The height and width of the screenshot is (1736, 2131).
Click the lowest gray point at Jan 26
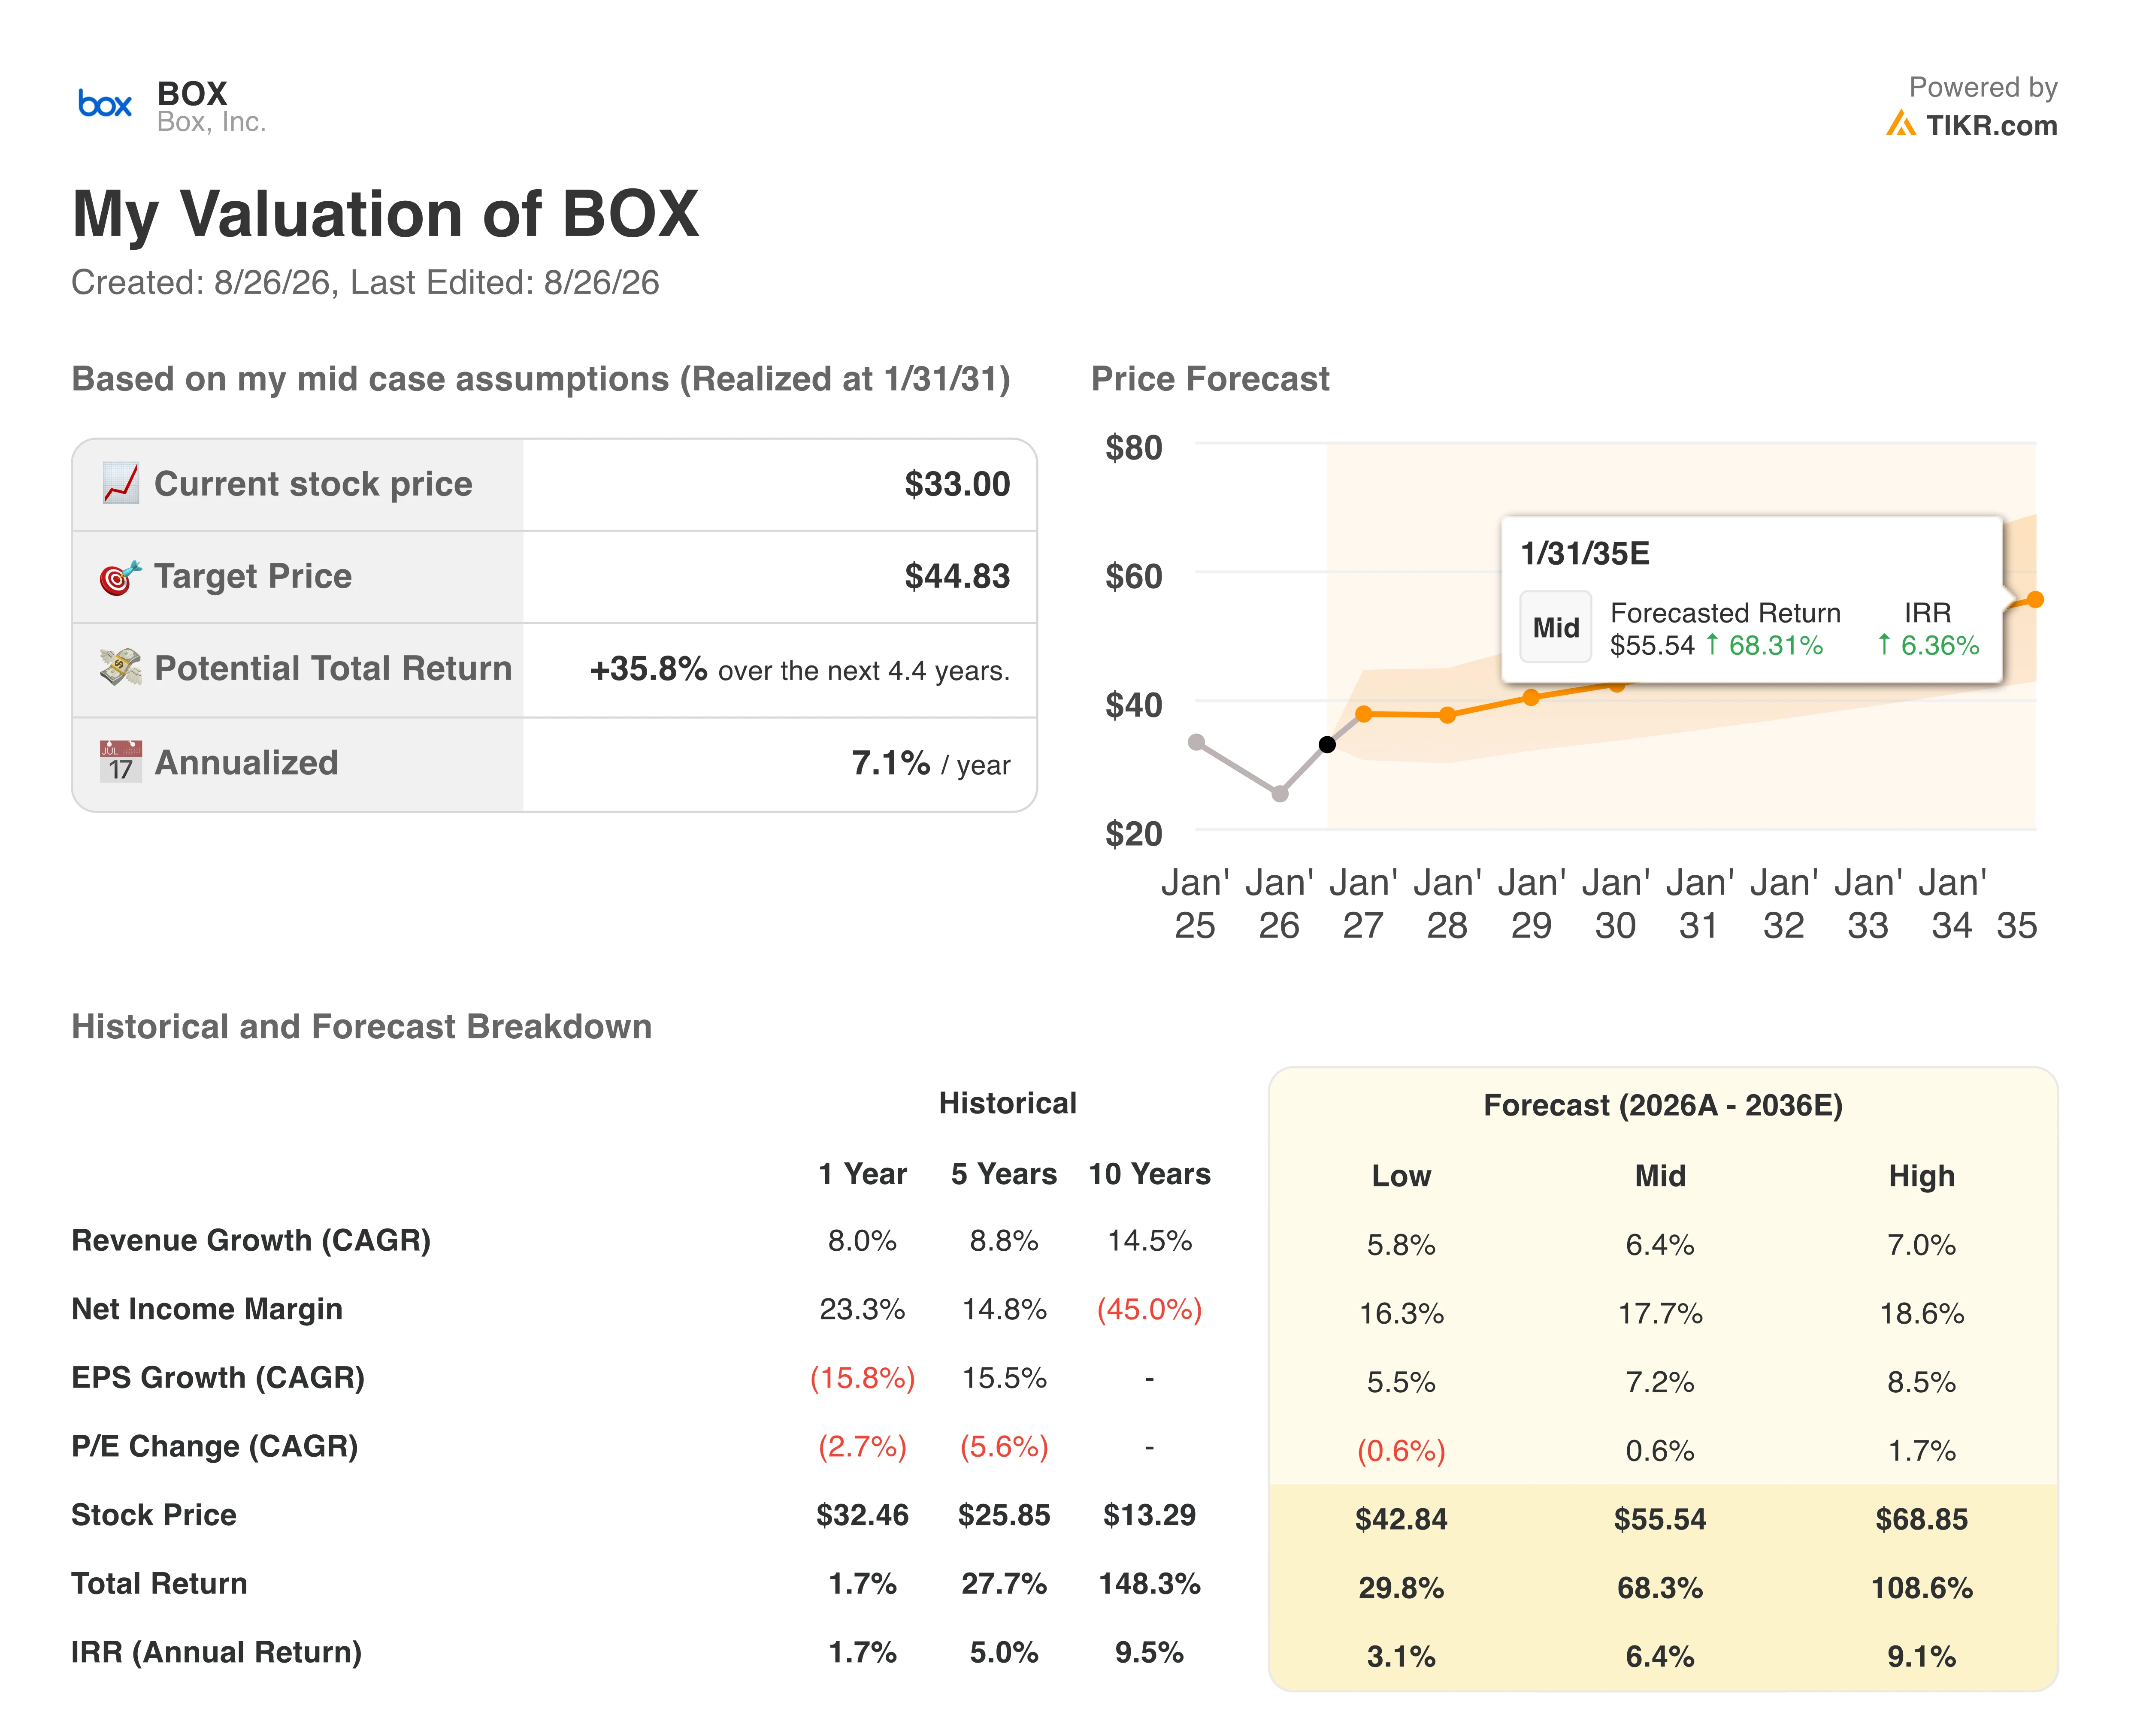click(1280, 794)
